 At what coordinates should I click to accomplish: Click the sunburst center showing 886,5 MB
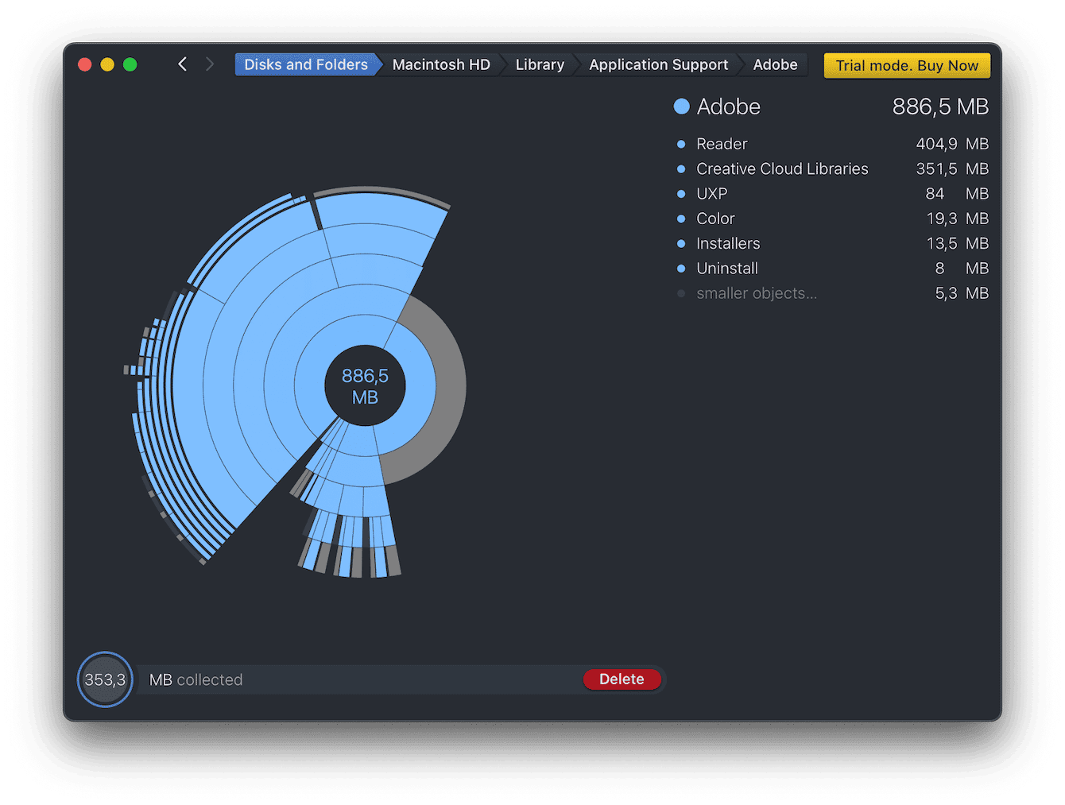point(364,385)
